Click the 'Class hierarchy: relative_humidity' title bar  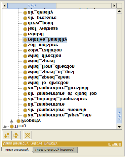tap(62, 144)
